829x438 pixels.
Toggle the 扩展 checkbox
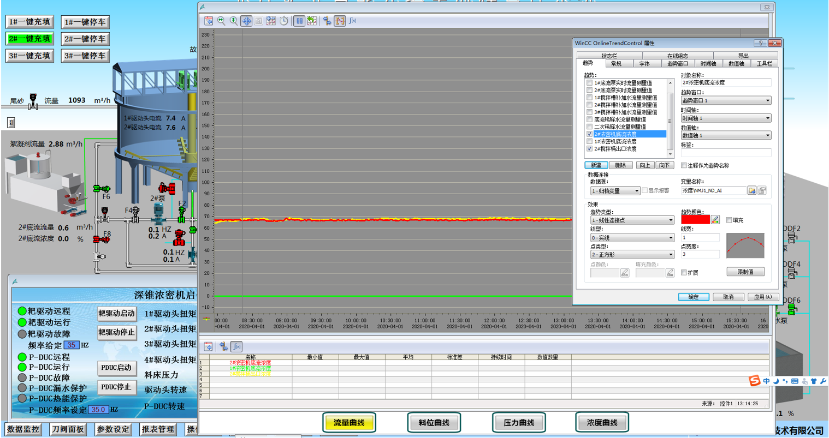click(684, 273)
